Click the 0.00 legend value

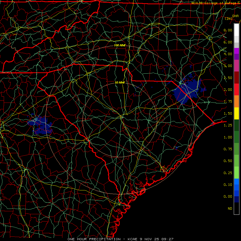tap(228, 197)
